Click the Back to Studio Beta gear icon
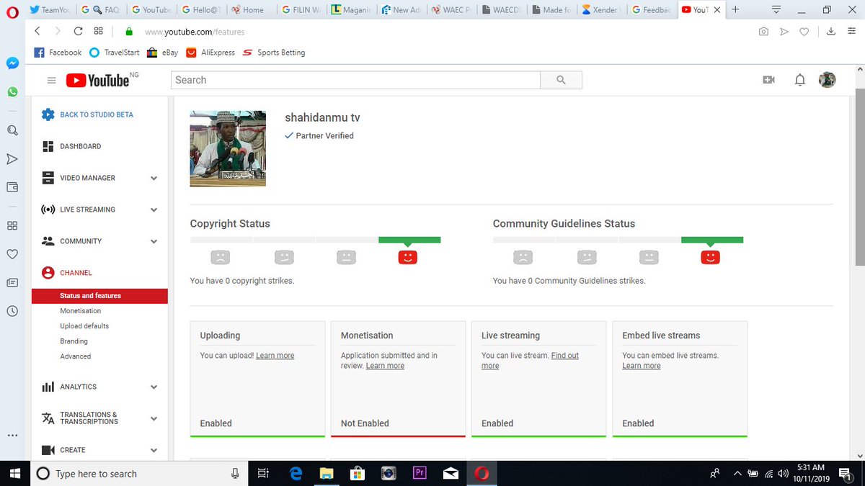 [48, 114]
